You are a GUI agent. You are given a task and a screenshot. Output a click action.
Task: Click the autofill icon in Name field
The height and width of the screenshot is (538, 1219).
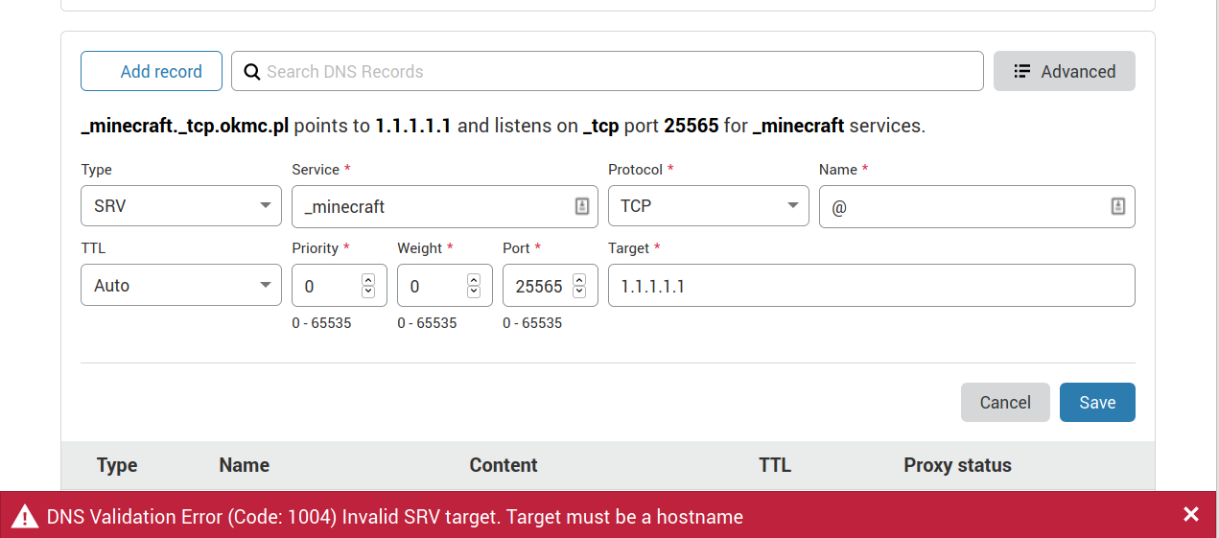click(1117, 207)
